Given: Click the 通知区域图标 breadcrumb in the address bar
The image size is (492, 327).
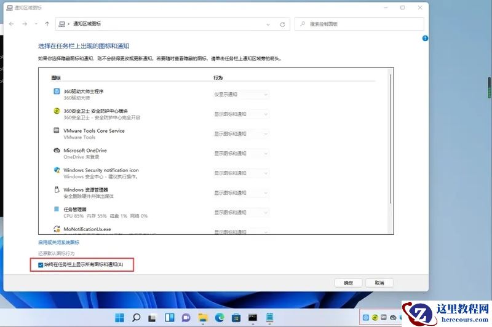Looking at the screenshot, I should click(87, 24).
